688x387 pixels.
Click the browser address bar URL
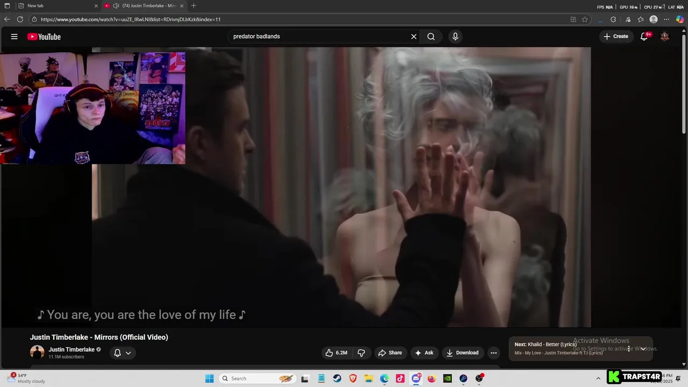tap(131, 19)
